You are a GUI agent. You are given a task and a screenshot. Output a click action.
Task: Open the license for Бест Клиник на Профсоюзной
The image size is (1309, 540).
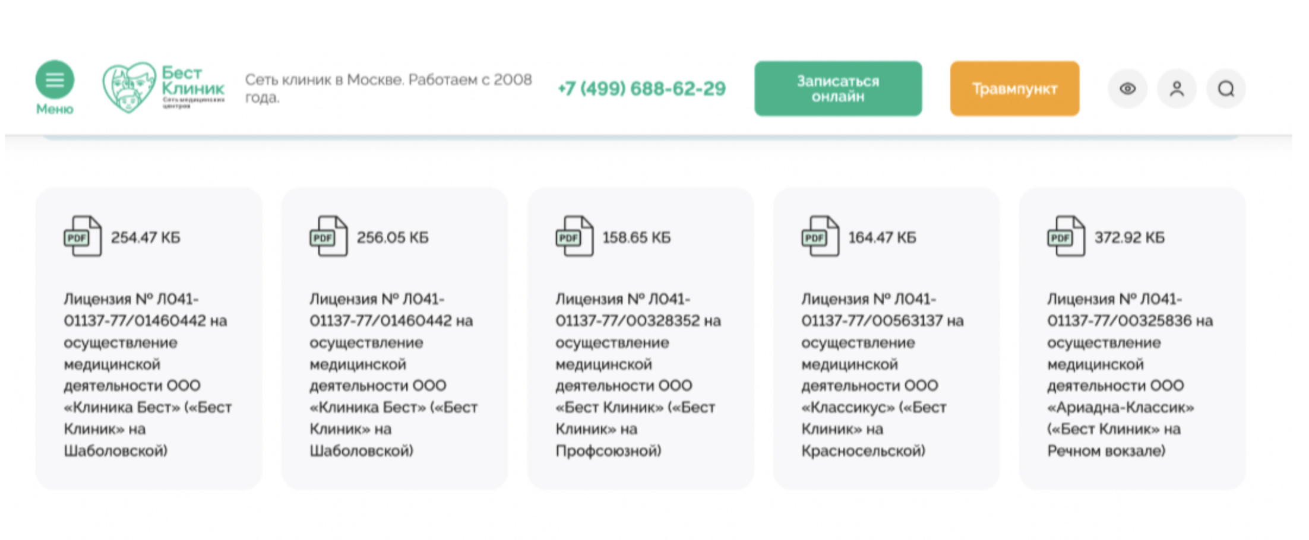638,374
